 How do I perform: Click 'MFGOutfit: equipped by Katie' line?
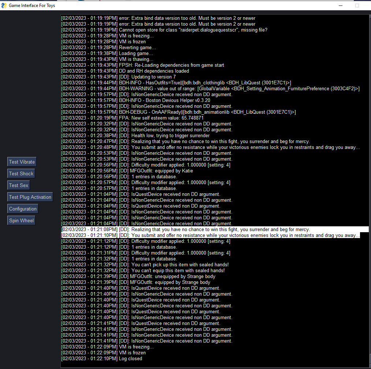(127, 171)
